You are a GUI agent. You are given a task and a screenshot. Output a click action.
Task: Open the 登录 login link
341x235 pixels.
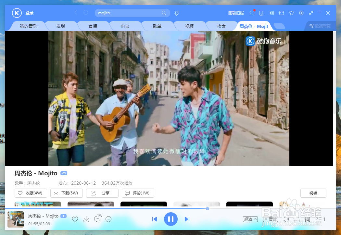tap(30, 13)
